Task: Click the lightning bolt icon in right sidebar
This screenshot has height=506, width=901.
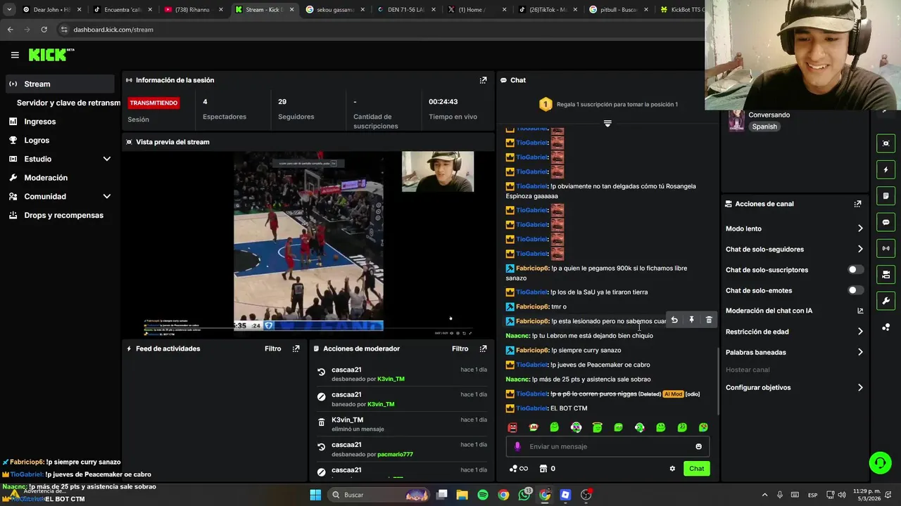Action: tap(886, 169)
